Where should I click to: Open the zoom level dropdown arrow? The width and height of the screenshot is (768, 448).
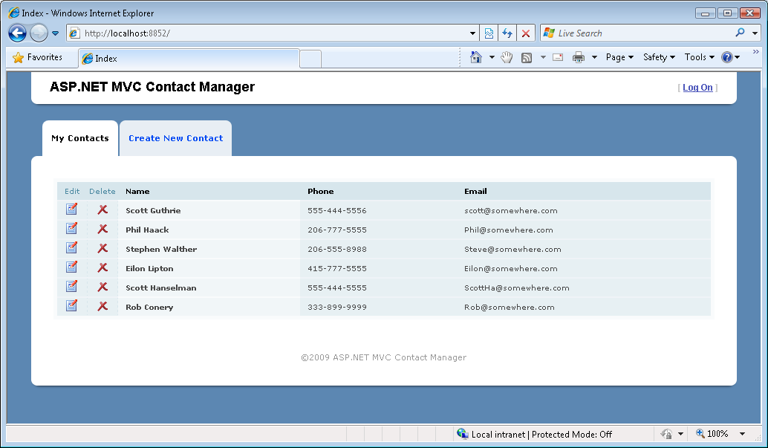pos(742,434)
